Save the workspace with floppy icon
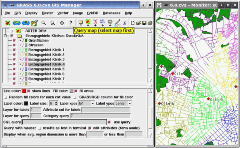This screenshot has width=240, height=148. (144, 23)
